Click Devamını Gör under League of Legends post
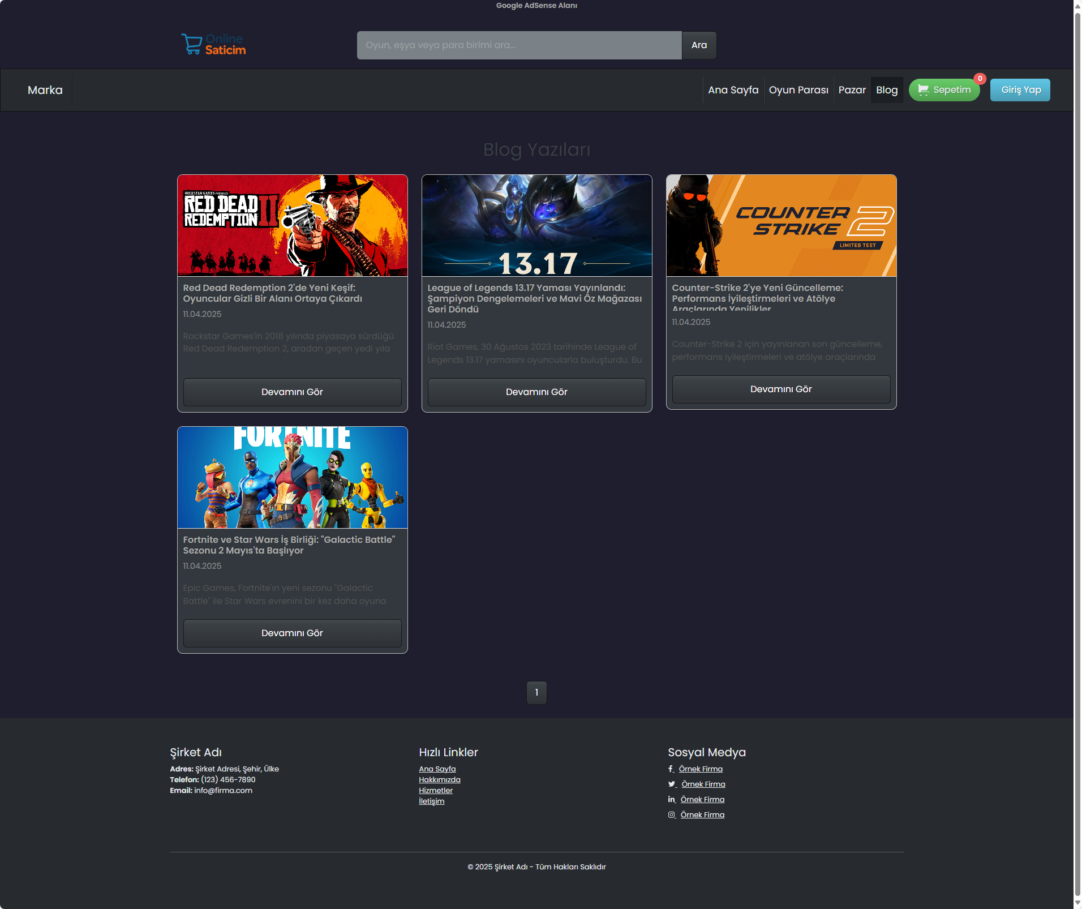Image resolution: width=1082 pixels, height=909 pixels. click(537, 392)
